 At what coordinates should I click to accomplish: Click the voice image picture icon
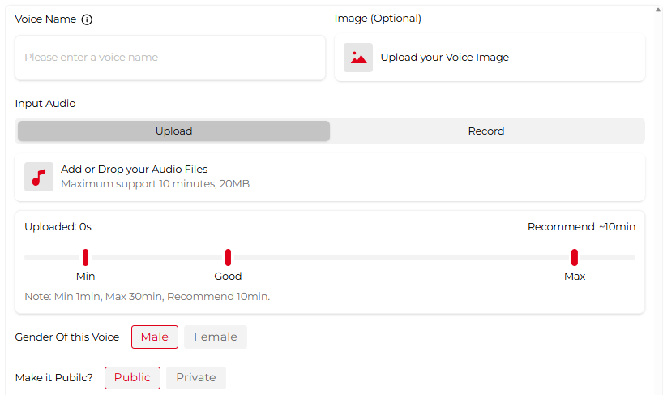pyautogui.click(x=358, y=58)
